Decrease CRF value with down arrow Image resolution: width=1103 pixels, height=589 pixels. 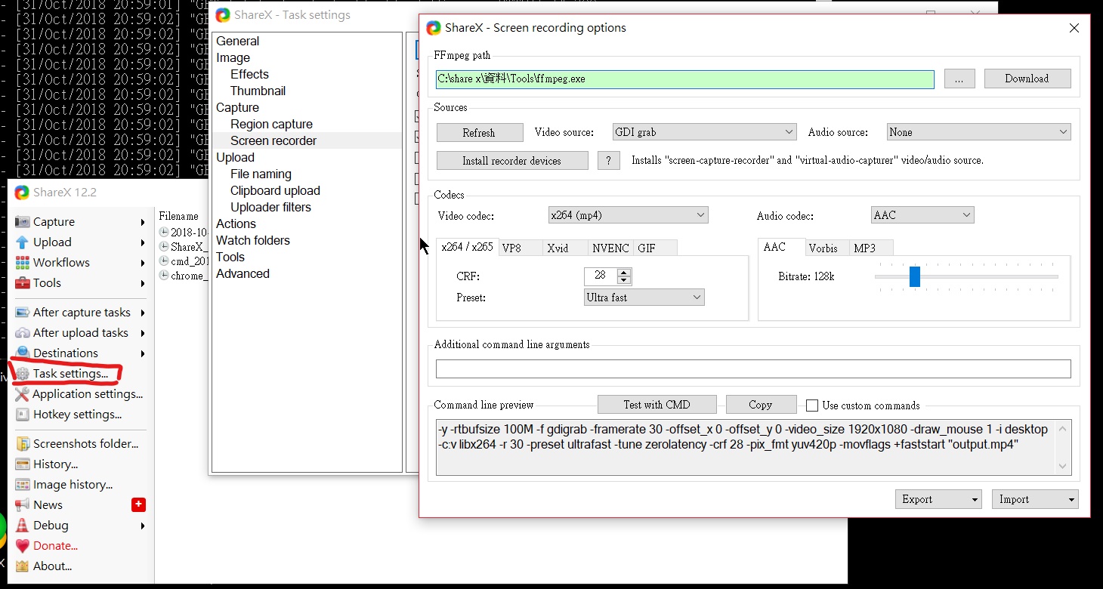coord(624,280)
